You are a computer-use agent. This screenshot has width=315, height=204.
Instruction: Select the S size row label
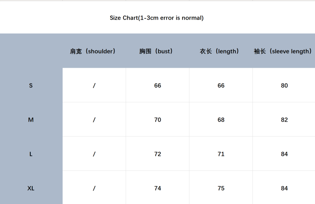tap(31, 85)
